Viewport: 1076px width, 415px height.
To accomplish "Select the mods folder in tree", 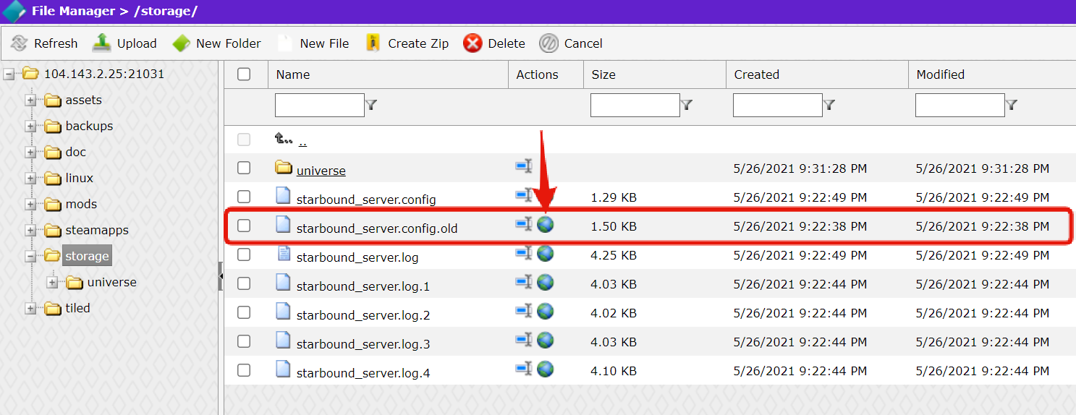I will 81,204.
